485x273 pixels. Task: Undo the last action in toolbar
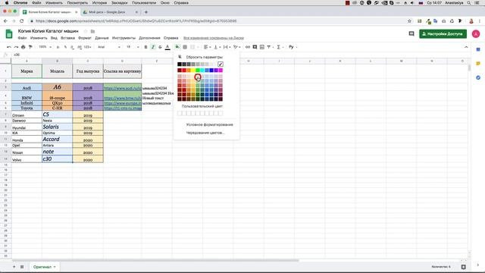(9, 47)
